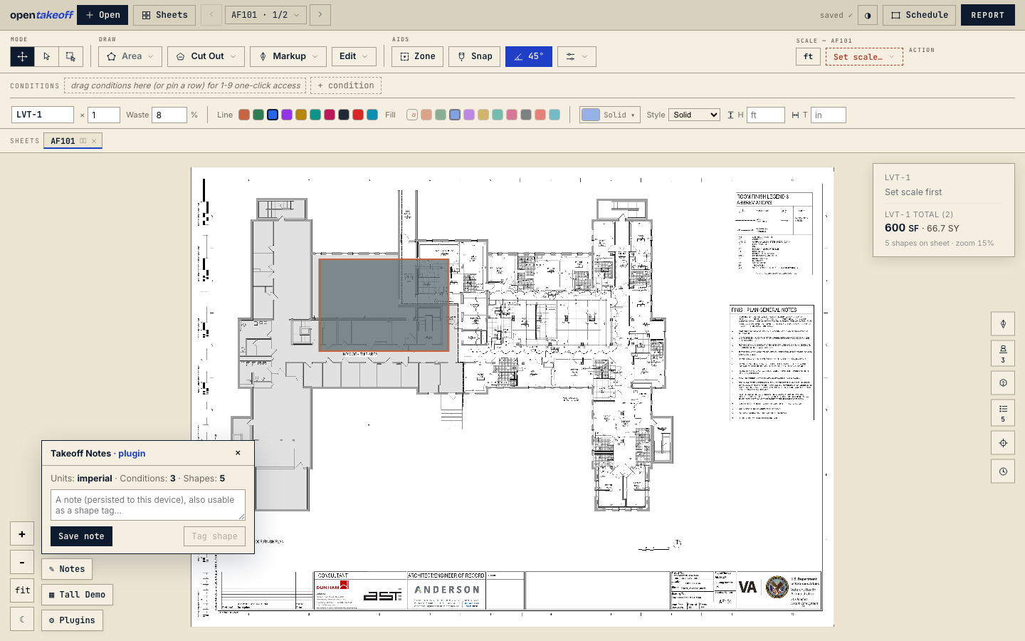The image size is (1025, 641).
Task: Select the pan/move mode tool
Action: pyautogui.click(x=22, y=56)
